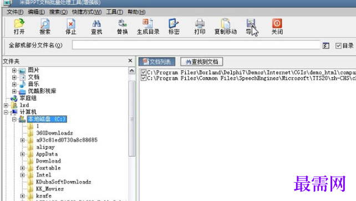Select the KDubaSoftDownloads folder

click(x=64, y=182)
